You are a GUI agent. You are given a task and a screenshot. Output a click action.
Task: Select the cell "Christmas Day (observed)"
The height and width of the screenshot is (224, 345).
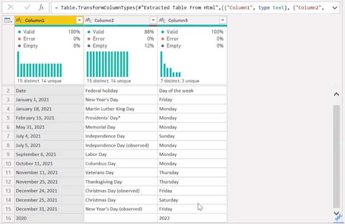[x=121, y=191]
